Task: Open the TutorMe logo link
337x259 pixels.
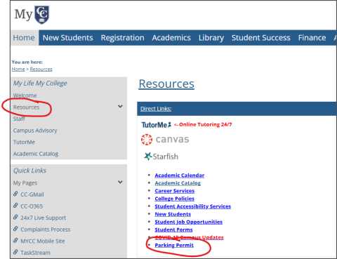Action: (x=157, y=125)
